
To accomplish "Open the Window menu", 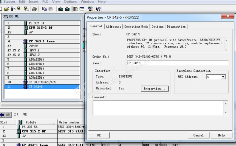I will 87,2.
